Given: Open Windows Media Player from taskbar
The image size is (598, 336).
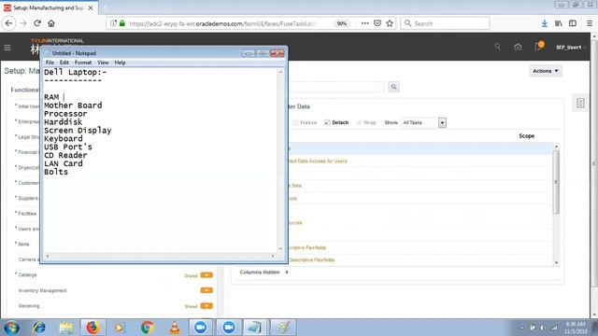Looking at the screenshot, I should click(120, 328).
